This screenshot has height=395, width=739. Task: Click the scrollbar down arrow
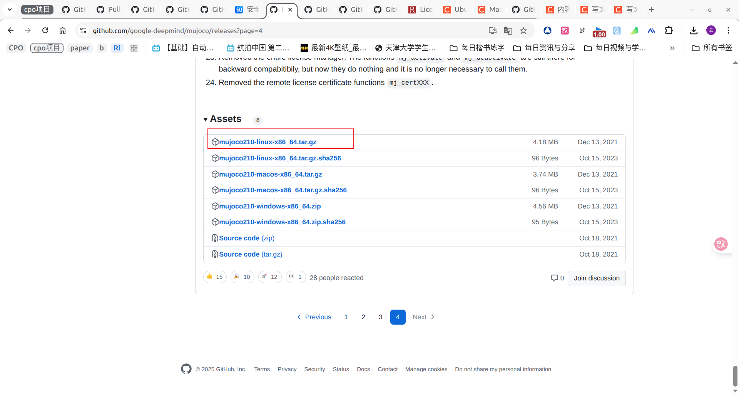coord(735,391)
